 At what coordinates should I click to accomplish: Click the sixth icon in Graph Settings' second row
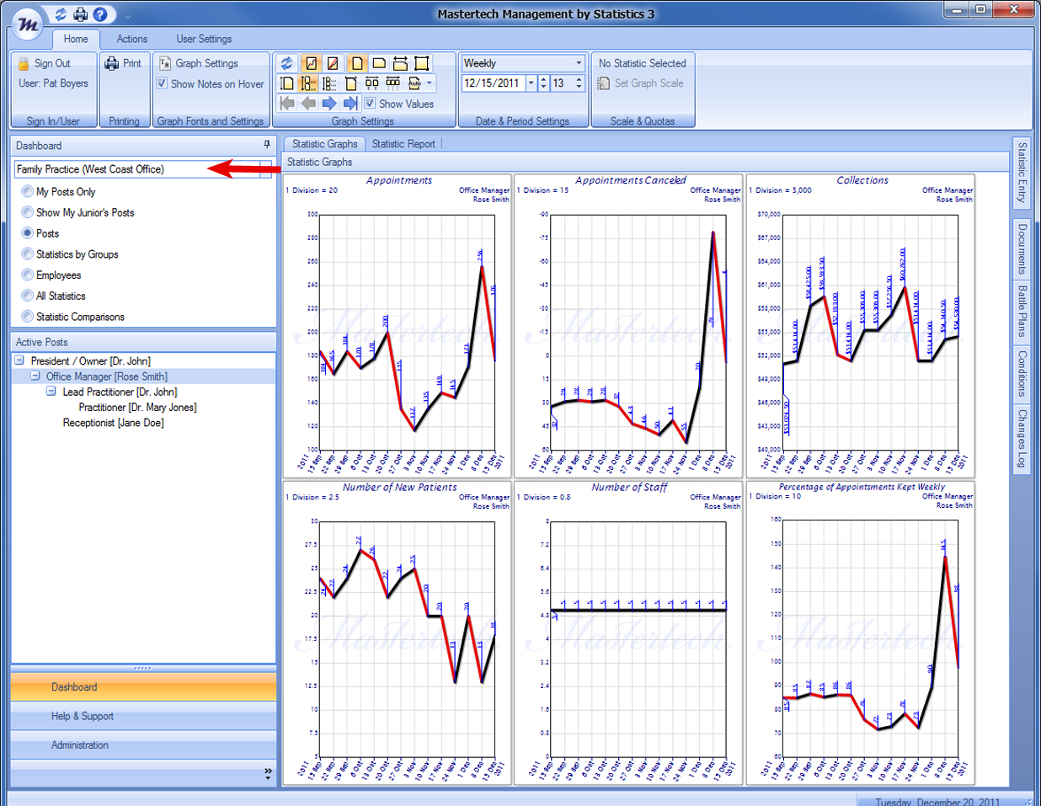pyautogui.click(x=392, y=83)
